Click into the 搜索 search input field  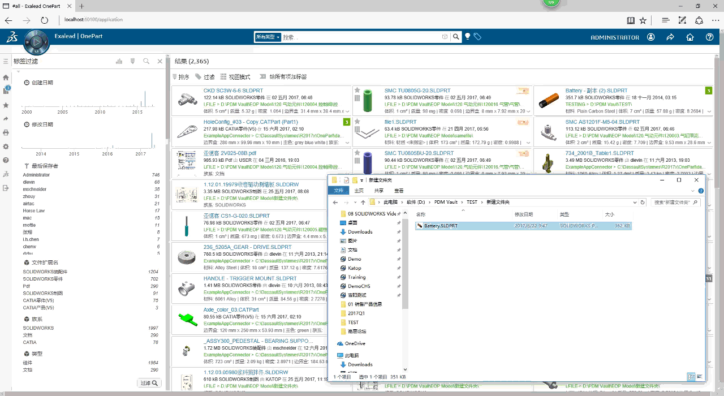(361, 37)
